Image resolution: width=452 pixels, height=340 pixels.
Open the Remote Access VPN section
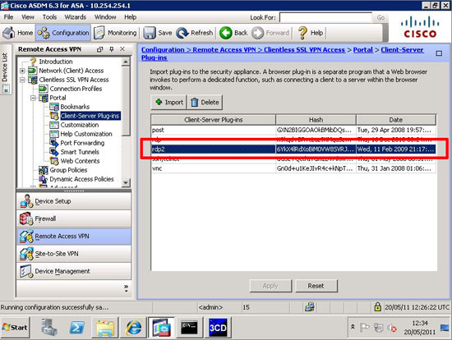point(74,237)
